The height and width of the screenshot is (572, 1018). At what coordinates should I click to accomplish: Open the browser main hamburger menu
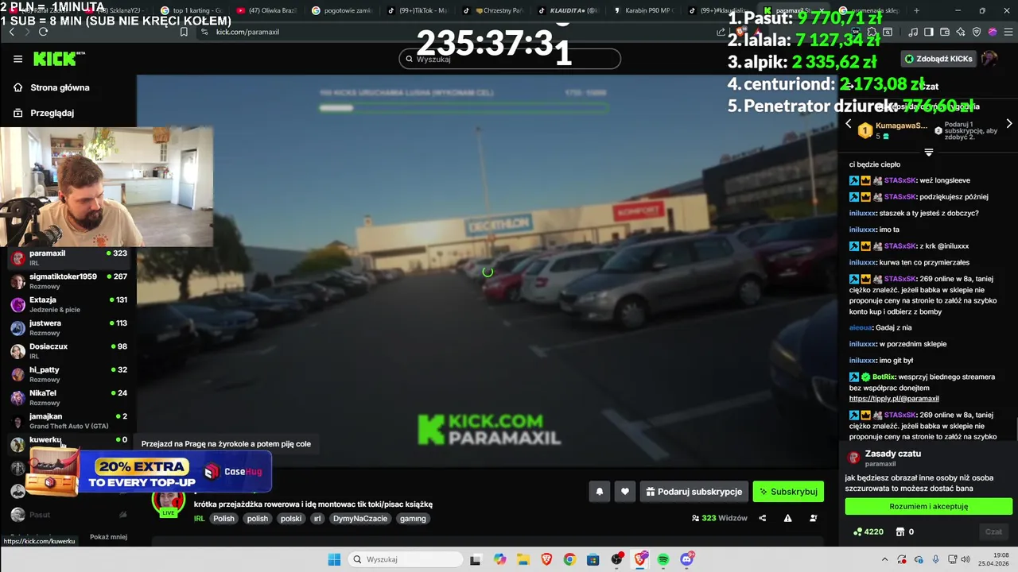pyautogui.click(x=1008, y=32)
